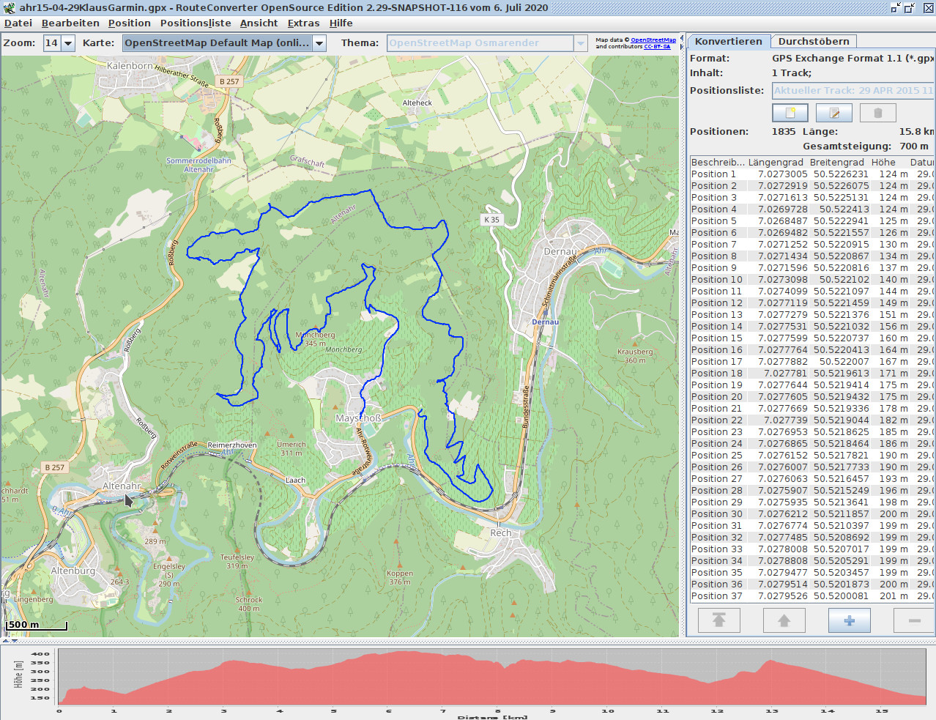Open the Karte map selection dropdown
The height and width of the screenshot is (720, 936).
[319, 43]
